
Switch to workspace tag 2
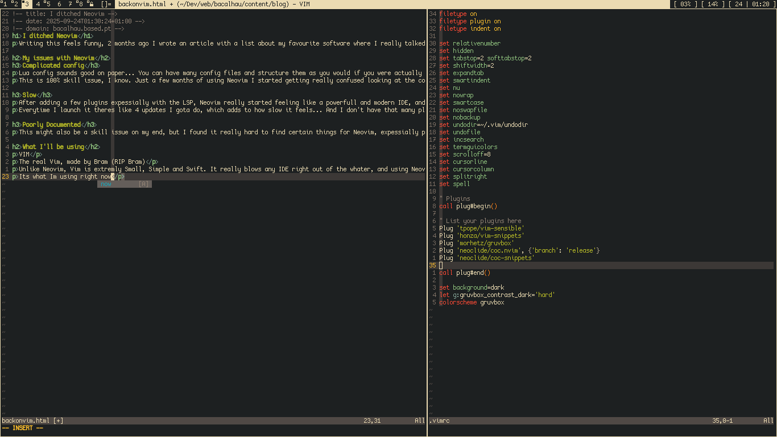pos(15,4)
